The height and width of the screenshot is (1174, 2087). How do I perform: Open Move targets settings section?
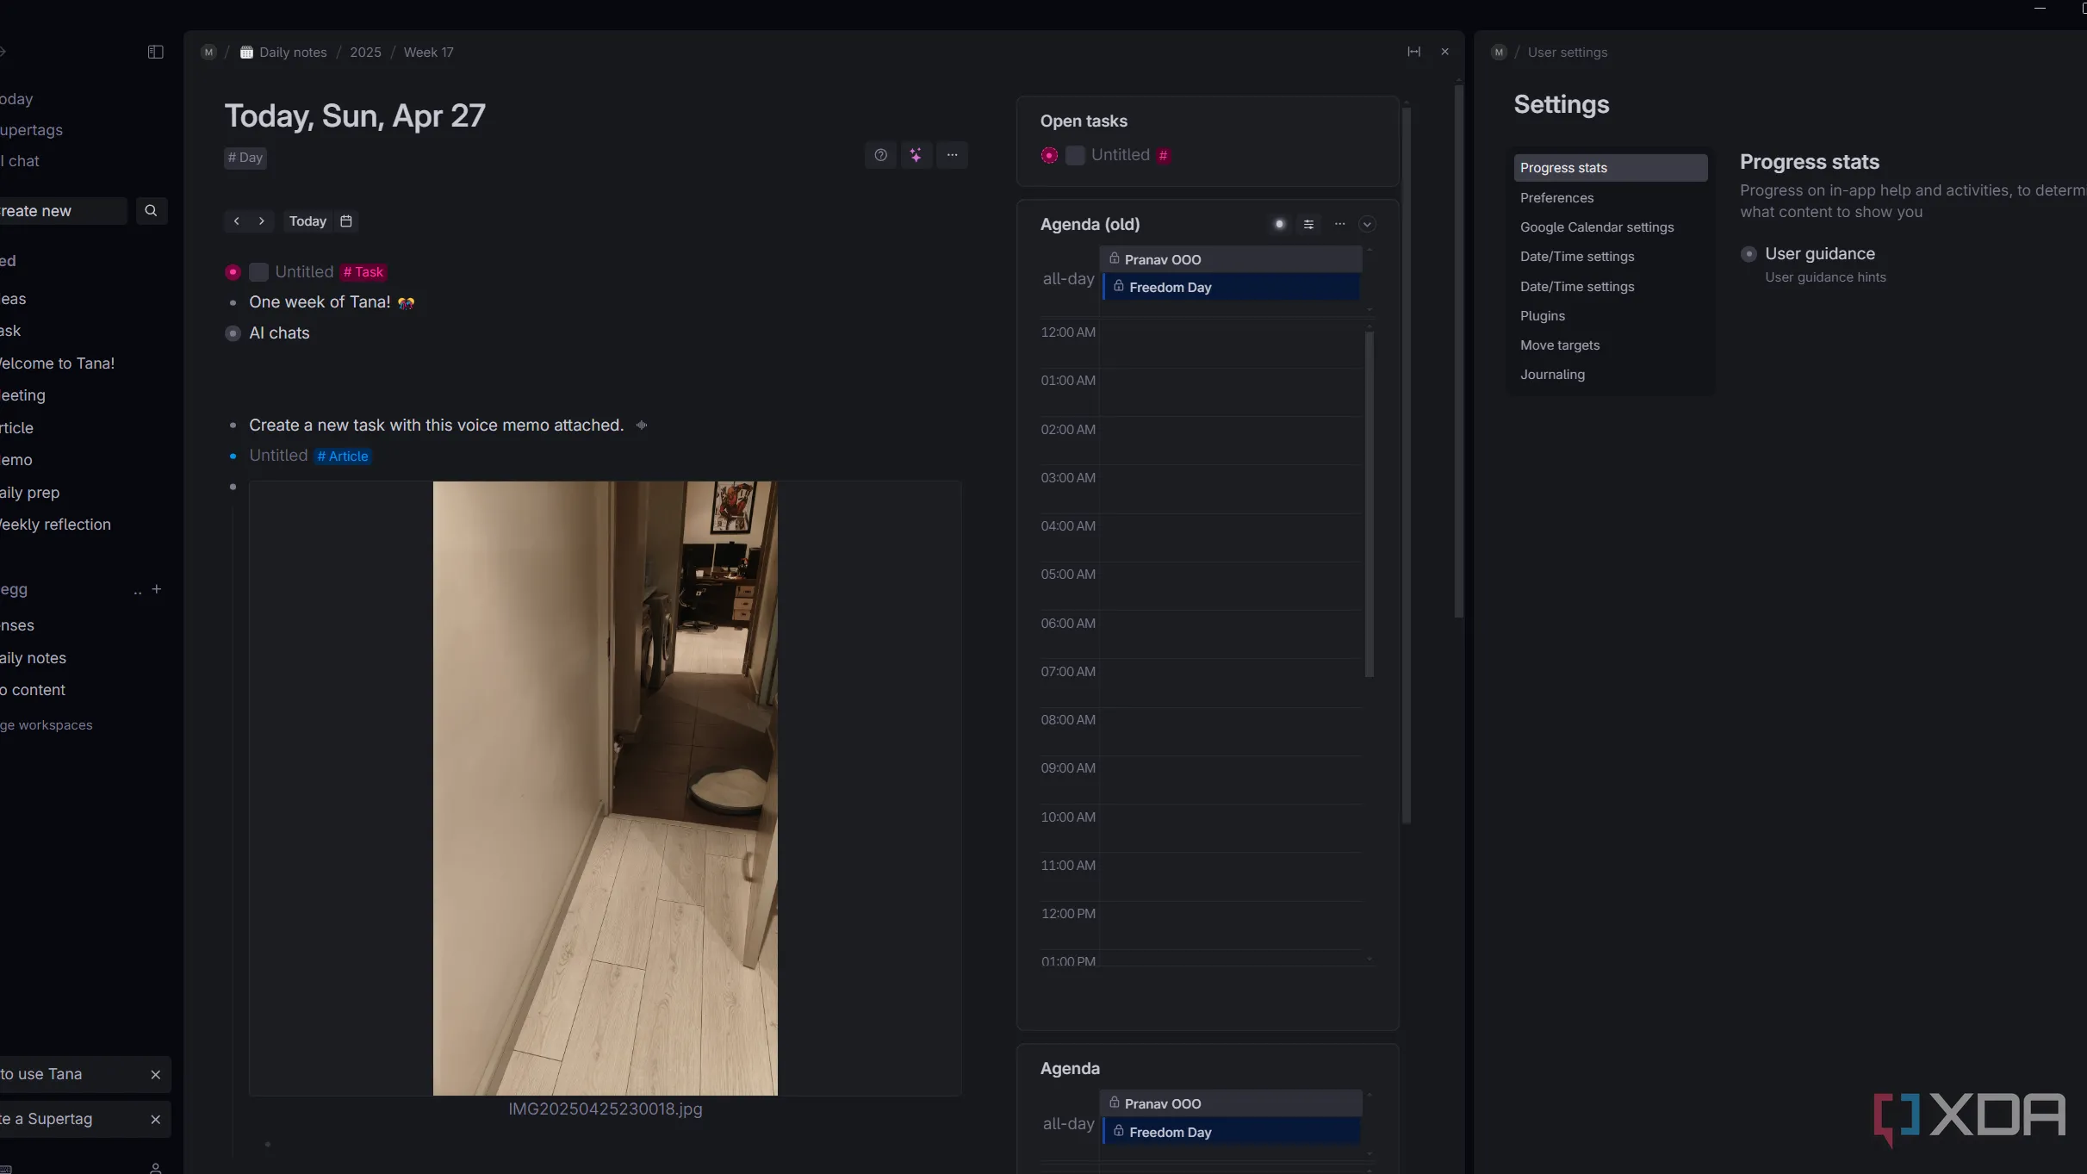[1560, 345]
